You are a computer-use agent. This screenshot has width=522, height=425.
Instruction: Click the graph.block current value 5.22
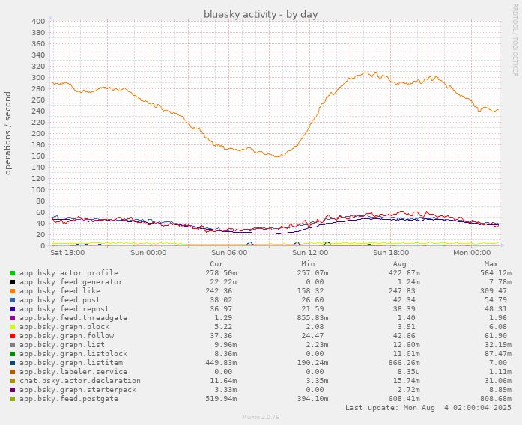click(223, 327)
